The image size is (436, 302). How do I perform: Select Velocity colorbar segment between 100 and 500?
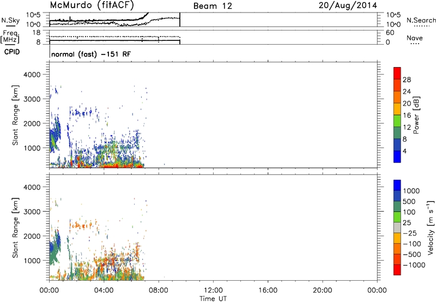397,207
